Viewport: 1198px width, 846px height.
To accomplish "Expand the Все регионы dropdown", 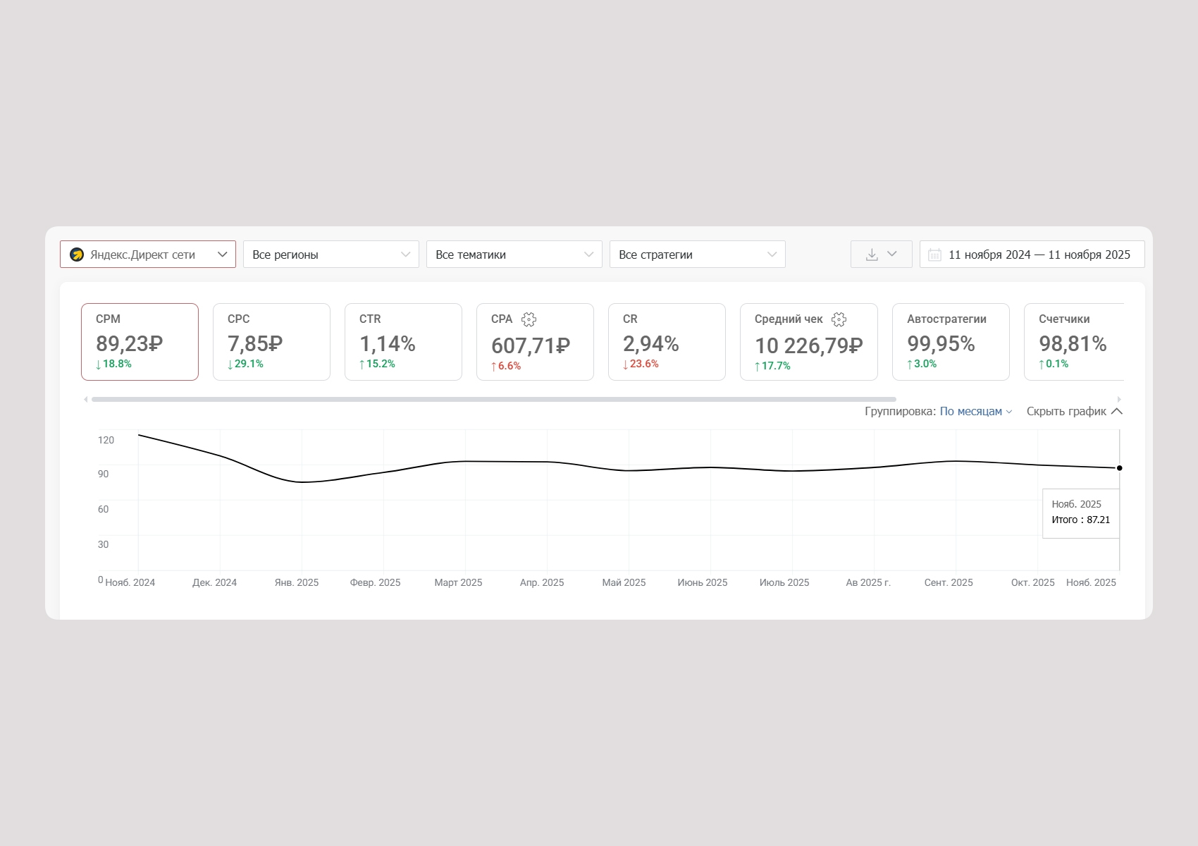I will (331, 255).
